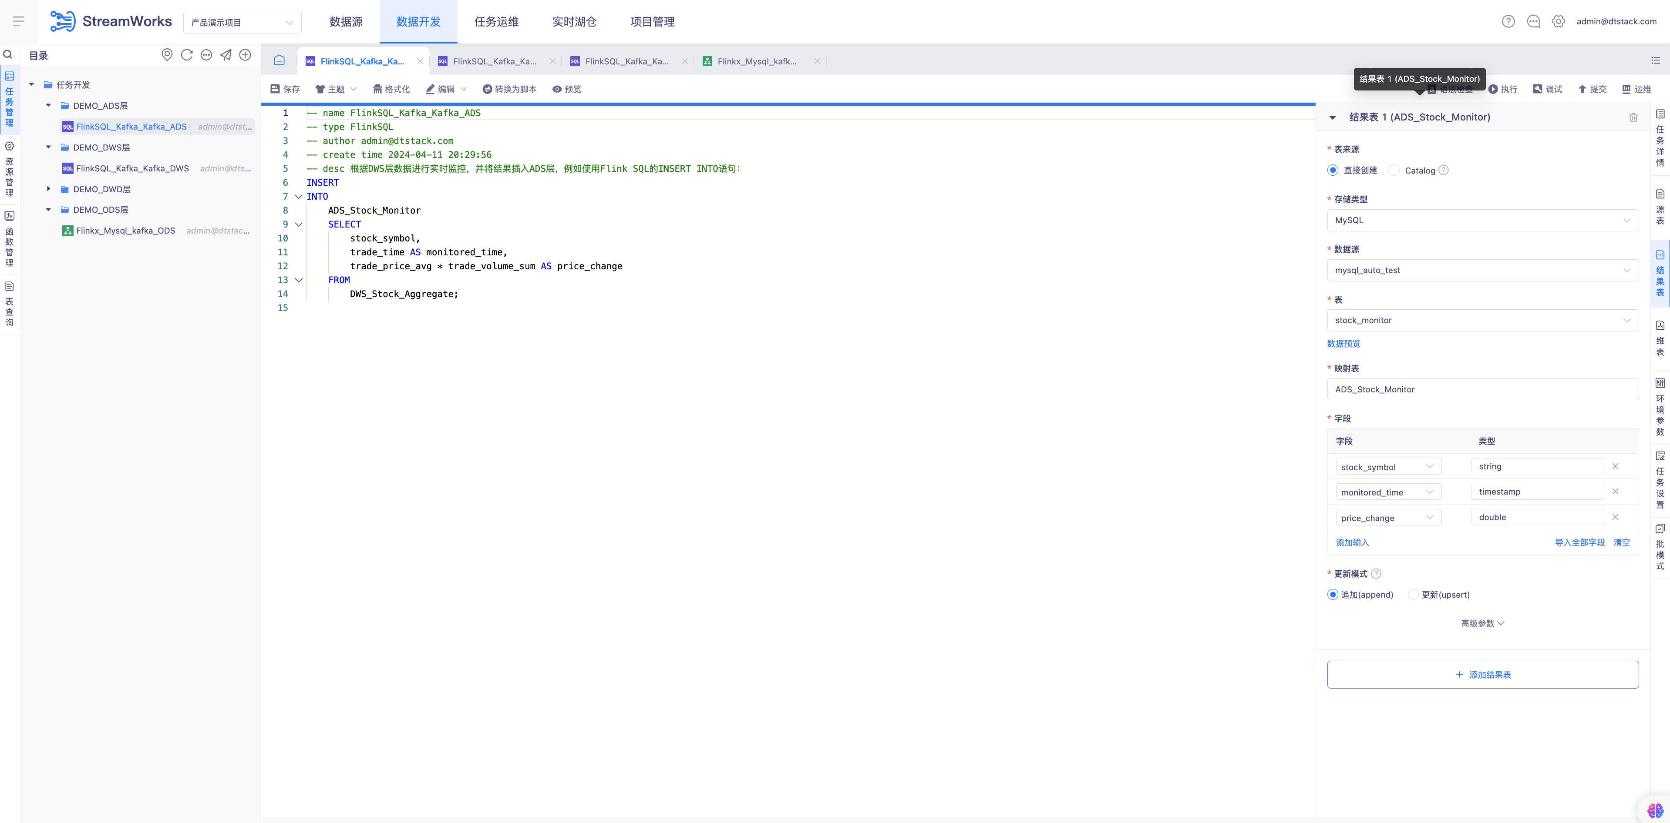Switch to 数据源 top menu
Image resolution: width=1670 pixels, height=823 pixels.
tap(346, 21)
